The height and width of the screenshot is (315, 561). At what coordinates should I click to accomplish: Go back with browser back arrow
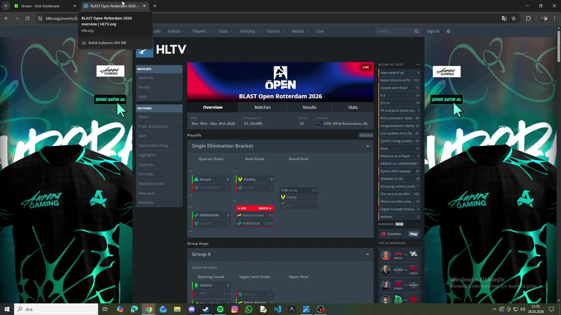(6, 18)
